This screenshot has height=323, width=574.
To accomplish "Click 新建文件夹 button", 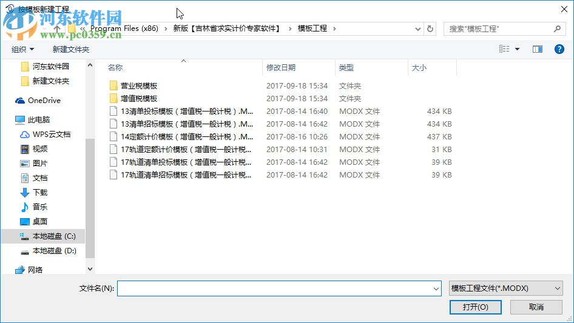I will [70, 49].
